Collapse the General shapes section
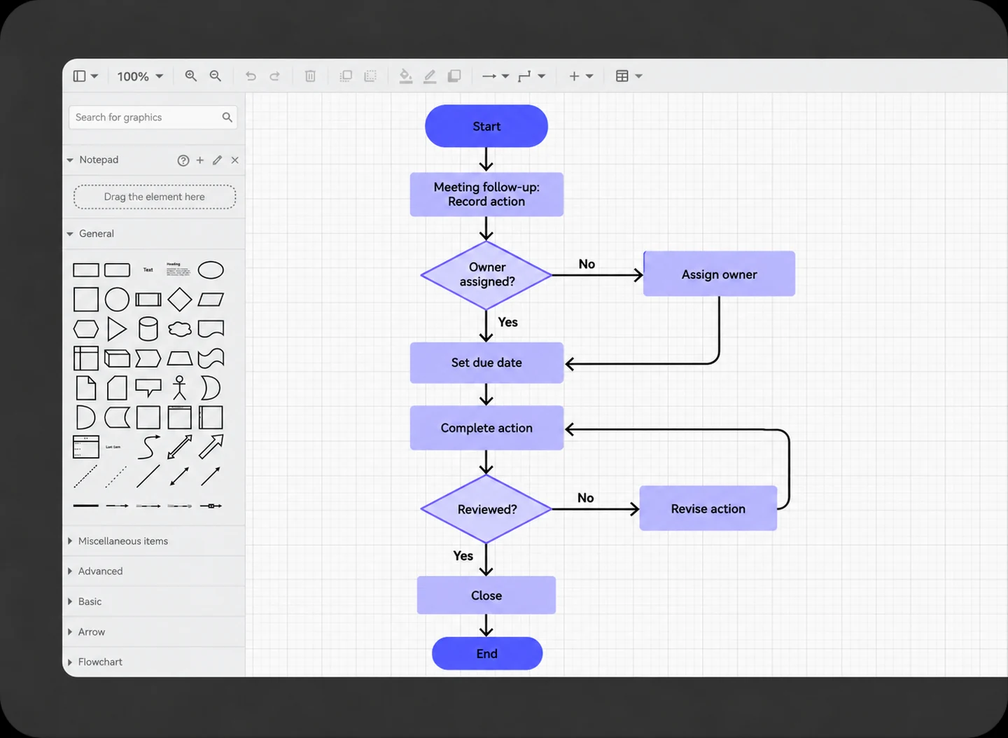The height and width of the screenshot is (738, 1008). [x=70, y=234]
